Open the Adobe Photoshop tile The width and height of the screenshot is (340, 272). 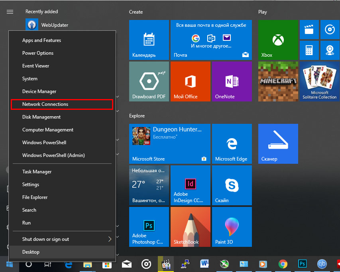point(149,227)
